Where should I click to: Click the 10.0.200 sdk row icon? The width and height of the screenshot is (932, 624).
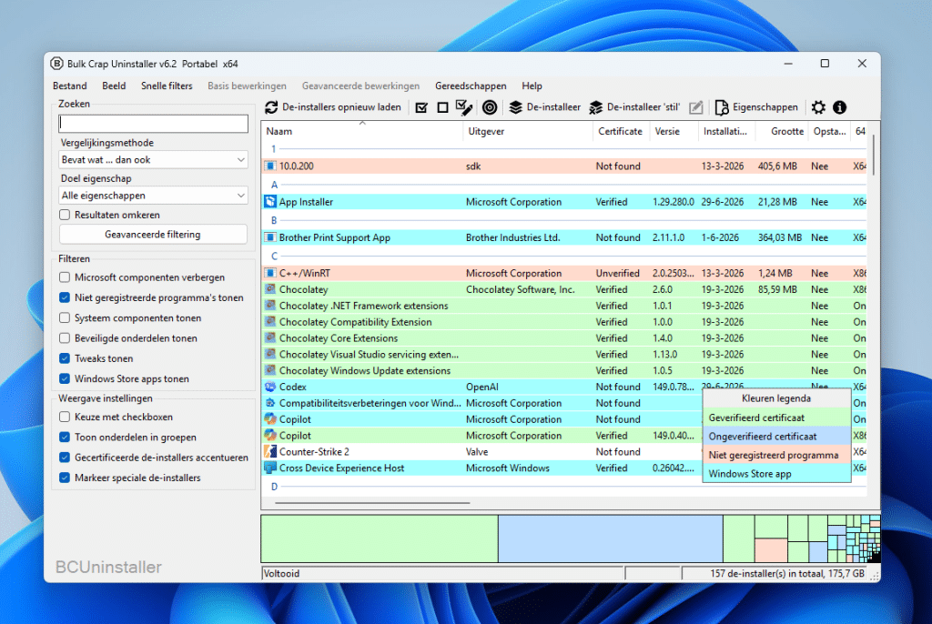tap(269, 166)
